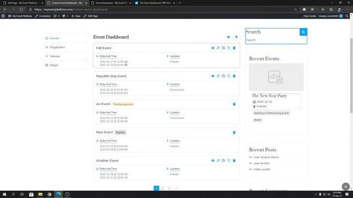Open WordPress logo menu in admin bar
The image size is (353, 198).
(x=3, y=16)
